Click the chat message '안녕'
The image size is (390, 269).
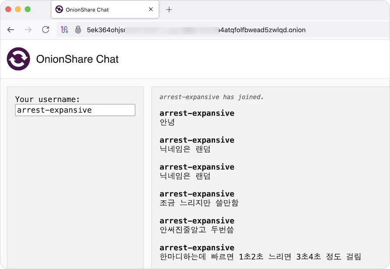pyautogui.click(x=167, y=122)
